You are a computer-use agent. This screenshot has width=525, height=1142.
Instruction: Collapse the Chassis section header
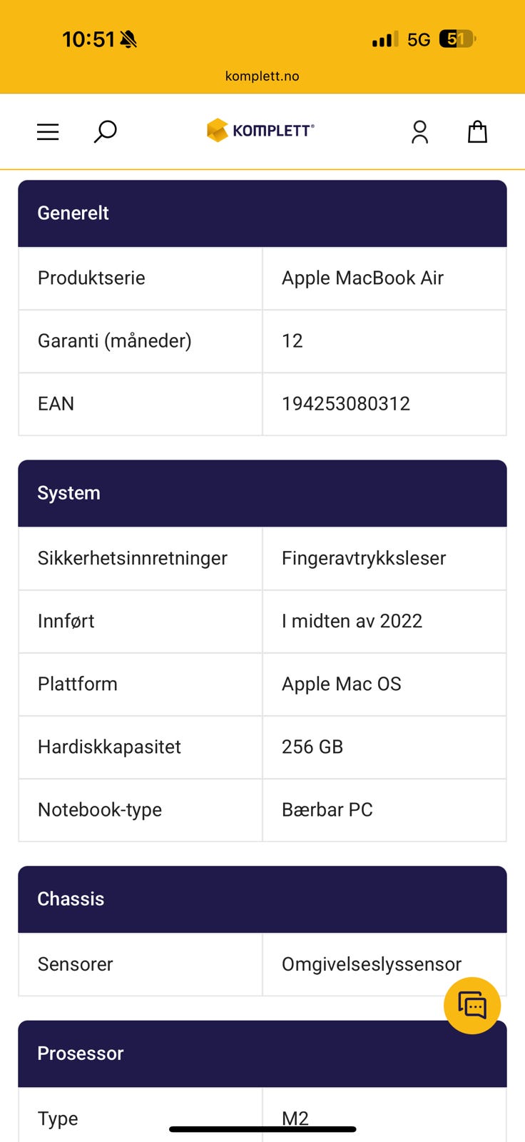(262, 899)
